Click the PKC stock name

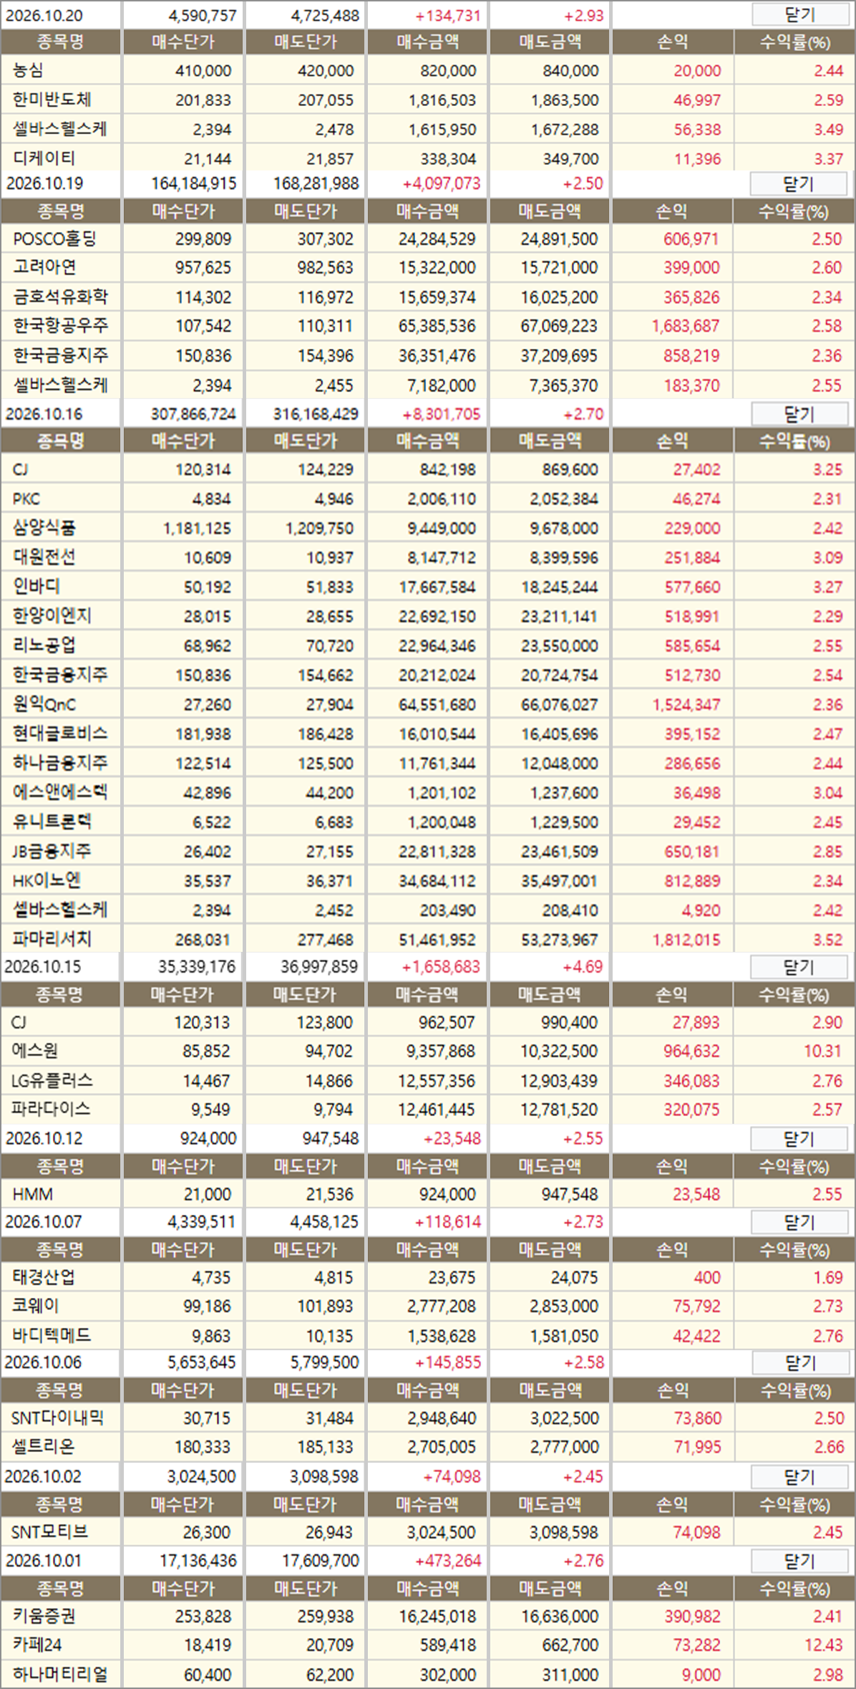tap(26, 499)
